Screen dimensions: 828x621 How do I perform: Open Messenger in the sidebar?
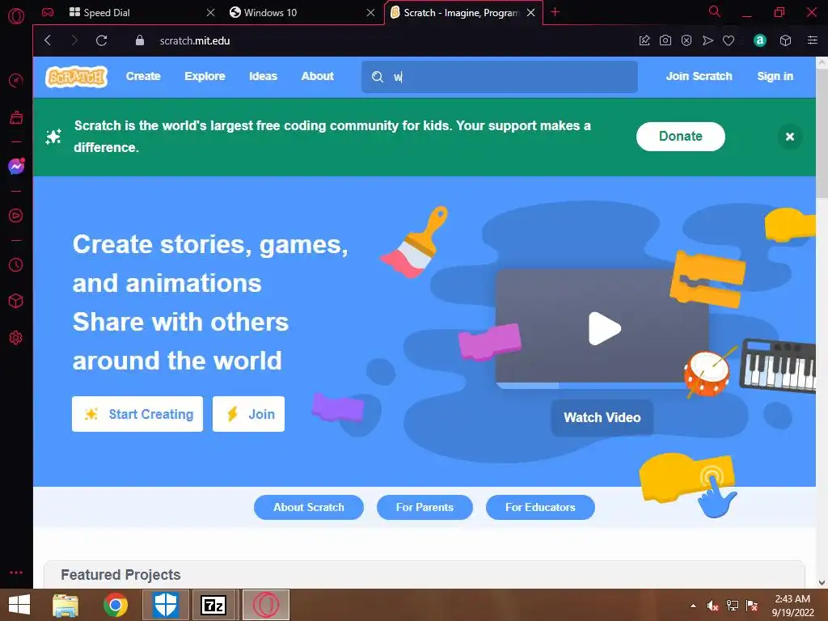click(x=16, y=167)
